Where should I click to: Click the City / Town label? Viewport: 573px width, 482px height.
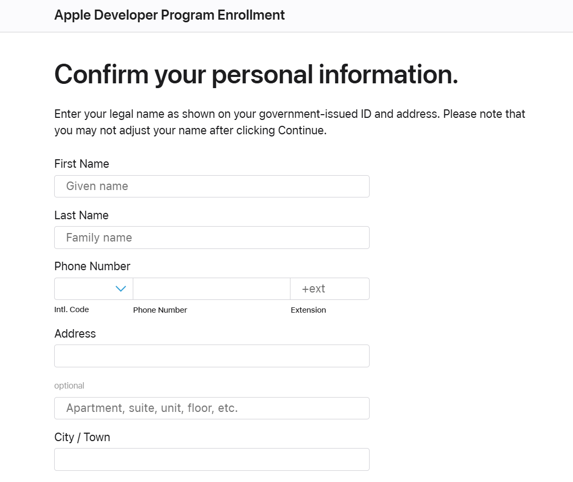click(x=82, y=437)
